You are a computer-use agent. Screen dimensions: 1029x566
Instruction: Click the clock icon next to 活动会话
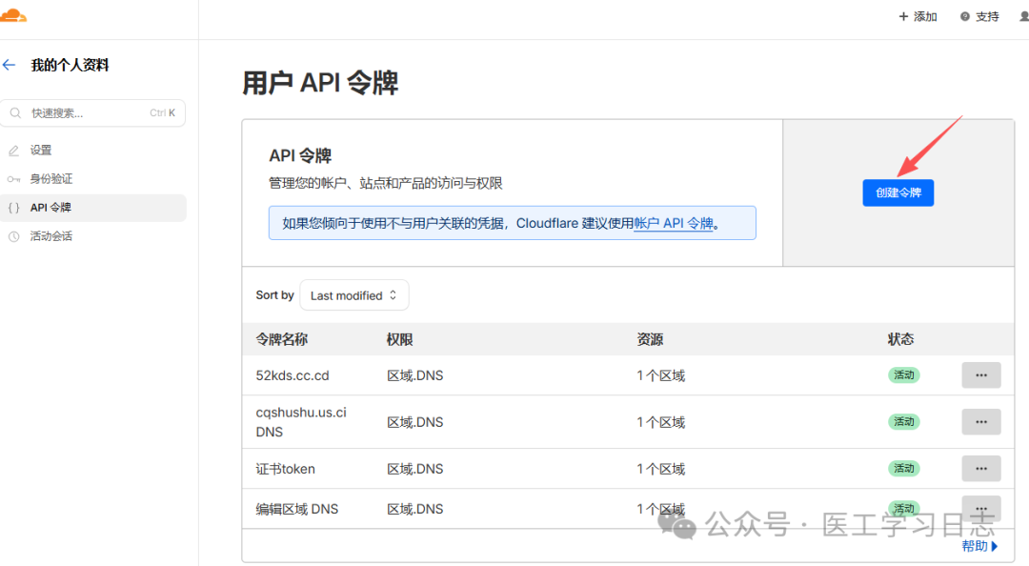tap(13, 236)
